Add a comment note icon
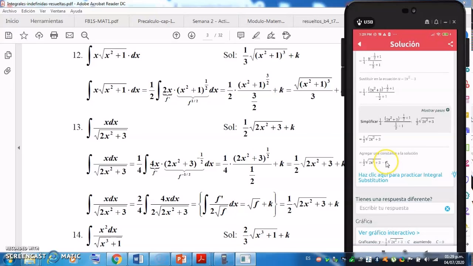The height and width of the screenshot is (266, 473). click(x=241, y=35)
